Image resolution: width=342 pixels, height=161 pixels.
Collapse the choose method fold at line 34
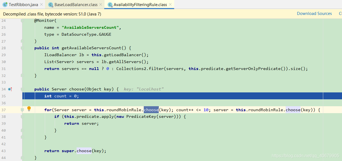coord(22,89)
